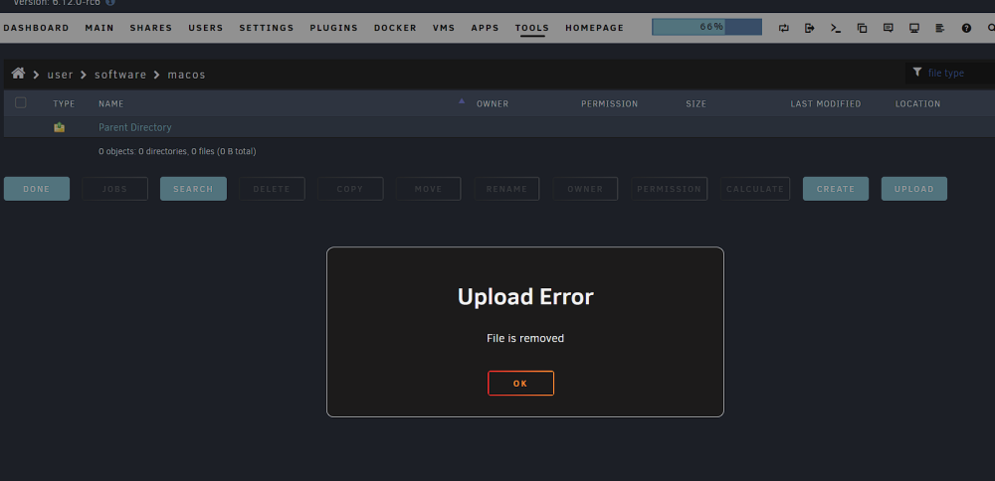Click the MOVE button

428,189
